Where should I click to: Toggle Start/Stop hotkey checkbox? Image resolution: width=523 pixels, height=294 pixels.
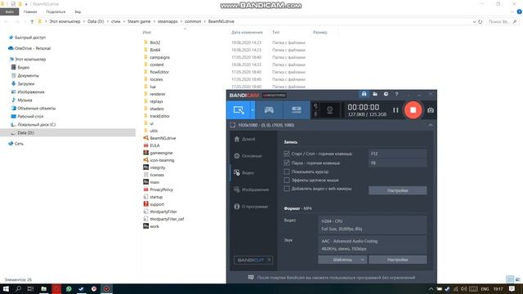tap(287, 154)
